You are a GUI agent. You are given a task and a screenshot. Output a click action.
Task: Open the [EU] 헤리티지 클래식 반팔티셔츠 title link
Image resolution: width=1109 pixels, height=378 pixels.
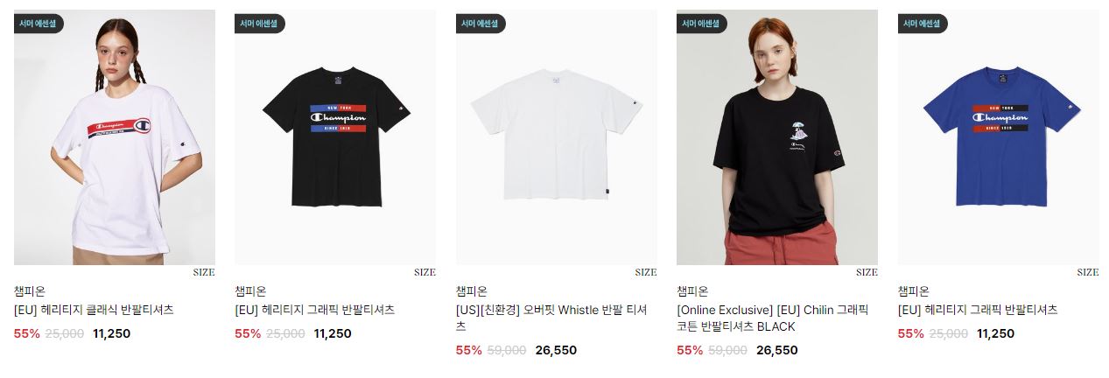[x=94, y=310]
